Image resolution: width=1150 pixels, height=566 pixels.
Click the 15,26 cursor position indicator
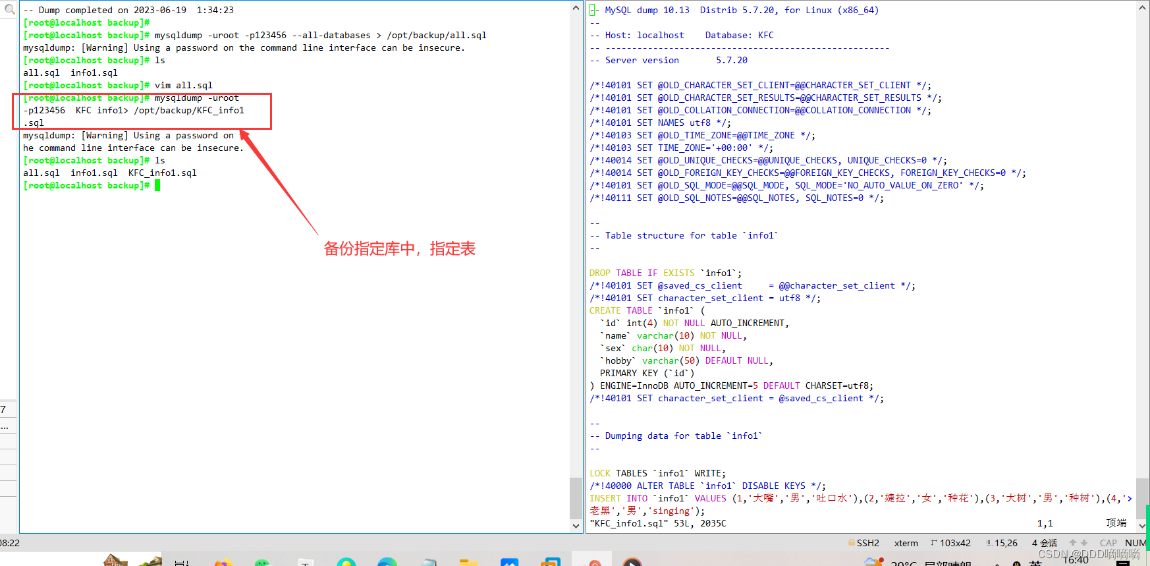click(x=1001, y=543)
